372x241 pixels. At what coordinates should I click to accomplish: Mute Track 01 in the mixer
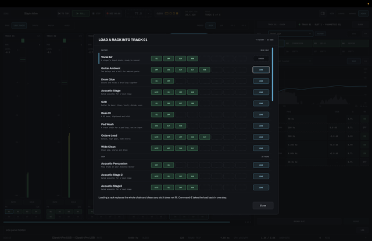coord(13,202)
